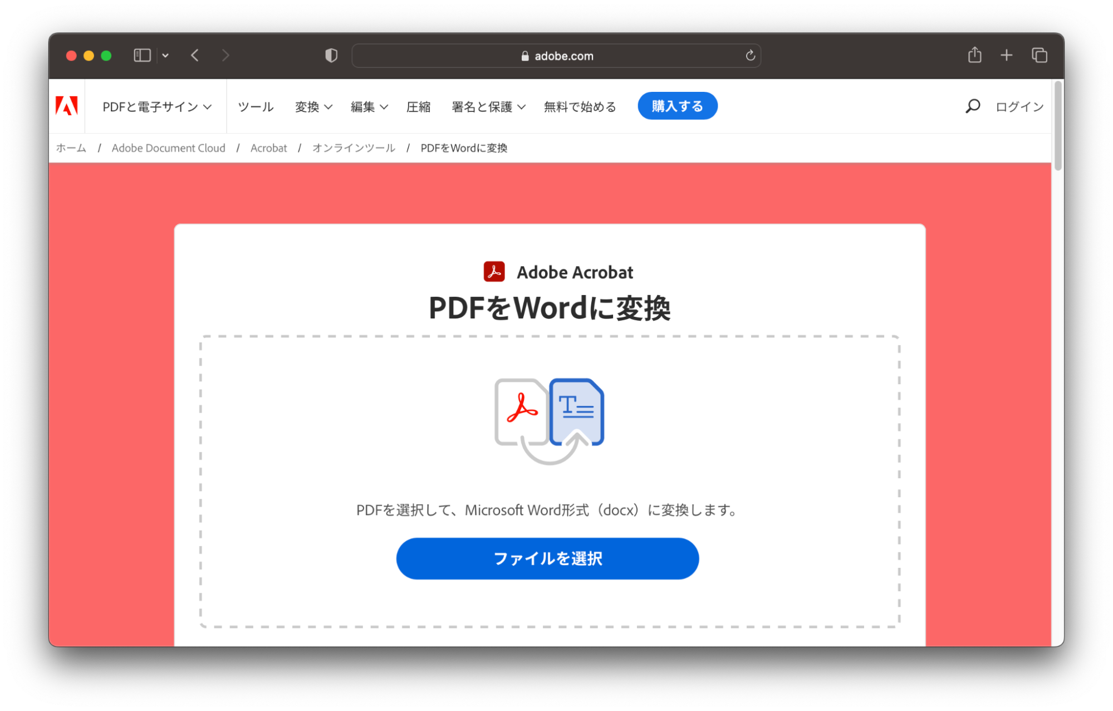This screenshot has height=711, width=1113.
Task: Click the 購入する button
Action: tap(677, 106)
